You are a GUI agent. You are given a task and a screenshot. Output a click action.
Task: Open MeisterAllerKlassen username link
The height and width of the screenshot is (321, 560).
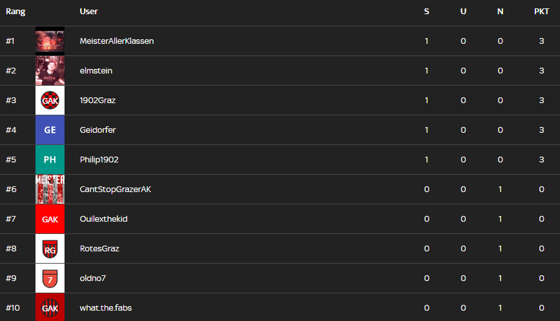117,41
